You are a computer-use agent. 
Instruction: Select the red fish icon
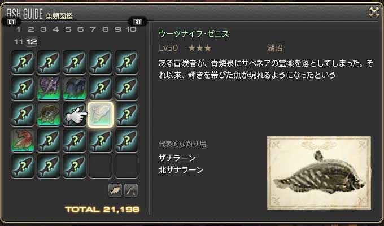pyautogui.click(x=23, y=141)
